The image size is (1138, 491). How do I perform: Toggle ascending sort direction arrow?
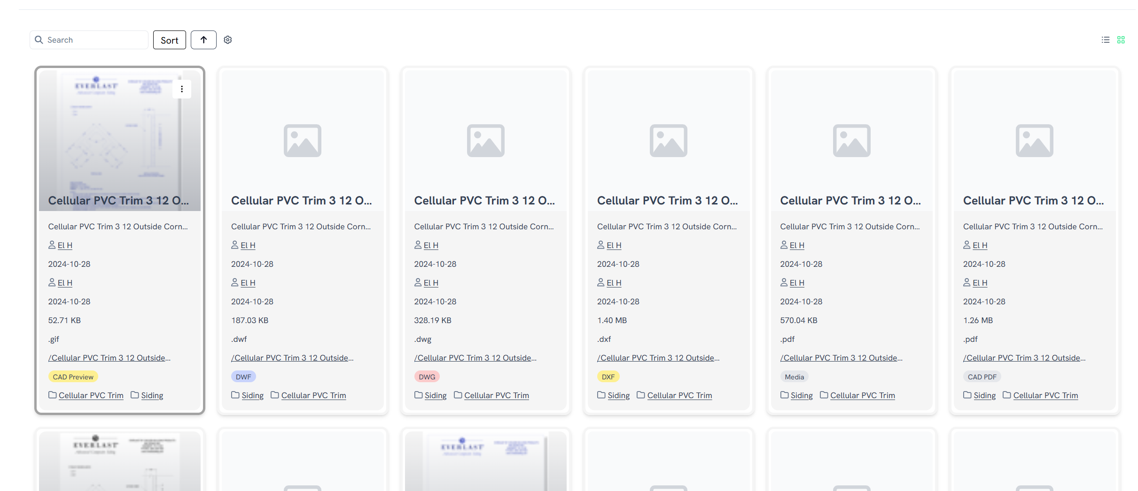click(x=203, y=40)
